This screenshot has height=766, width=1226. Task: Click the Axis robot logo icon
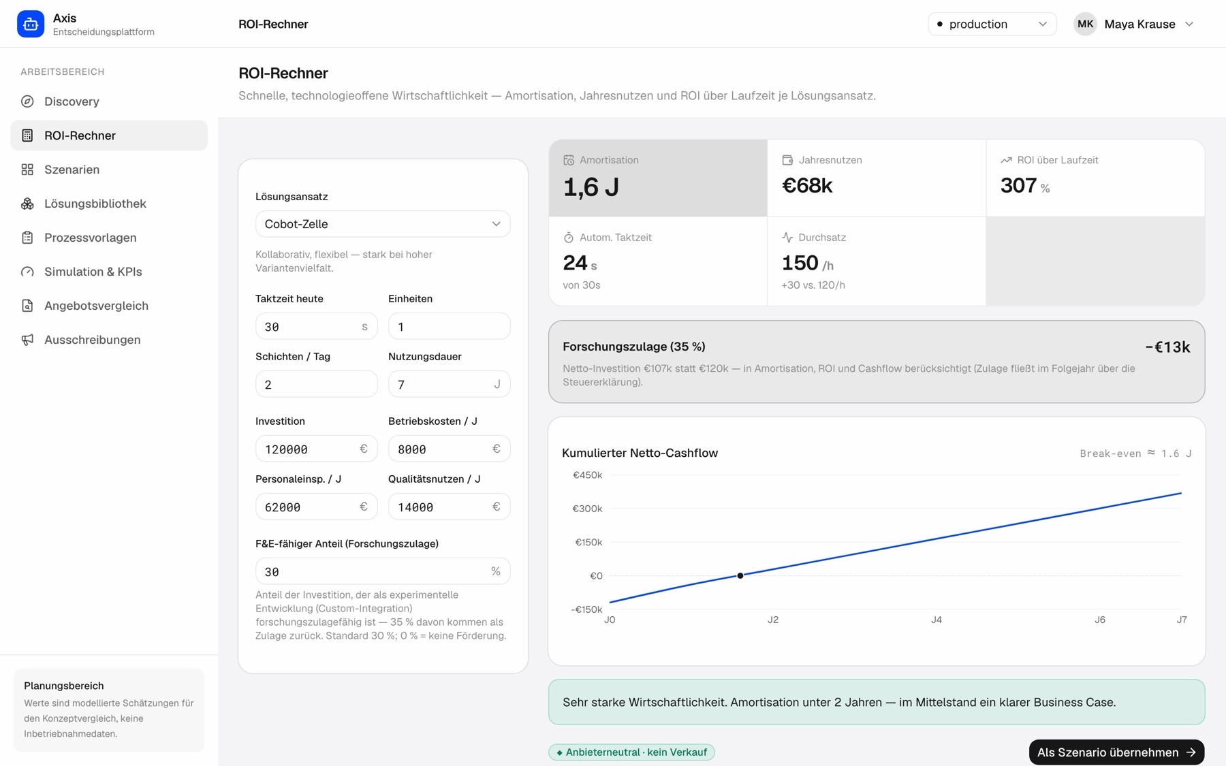(31, 24)
